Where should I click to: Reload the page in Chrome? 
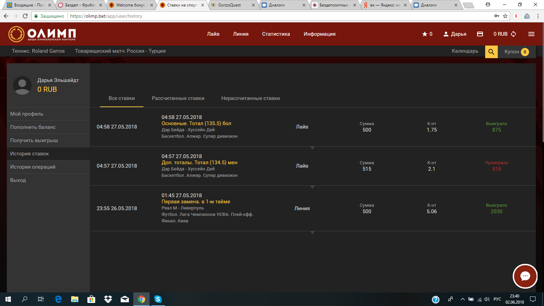click(25, 16)
